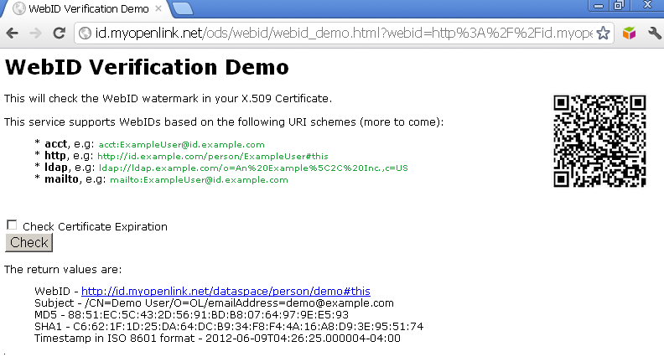Reload the current page
Screen dimensions: 664x362
pos(59,34)
